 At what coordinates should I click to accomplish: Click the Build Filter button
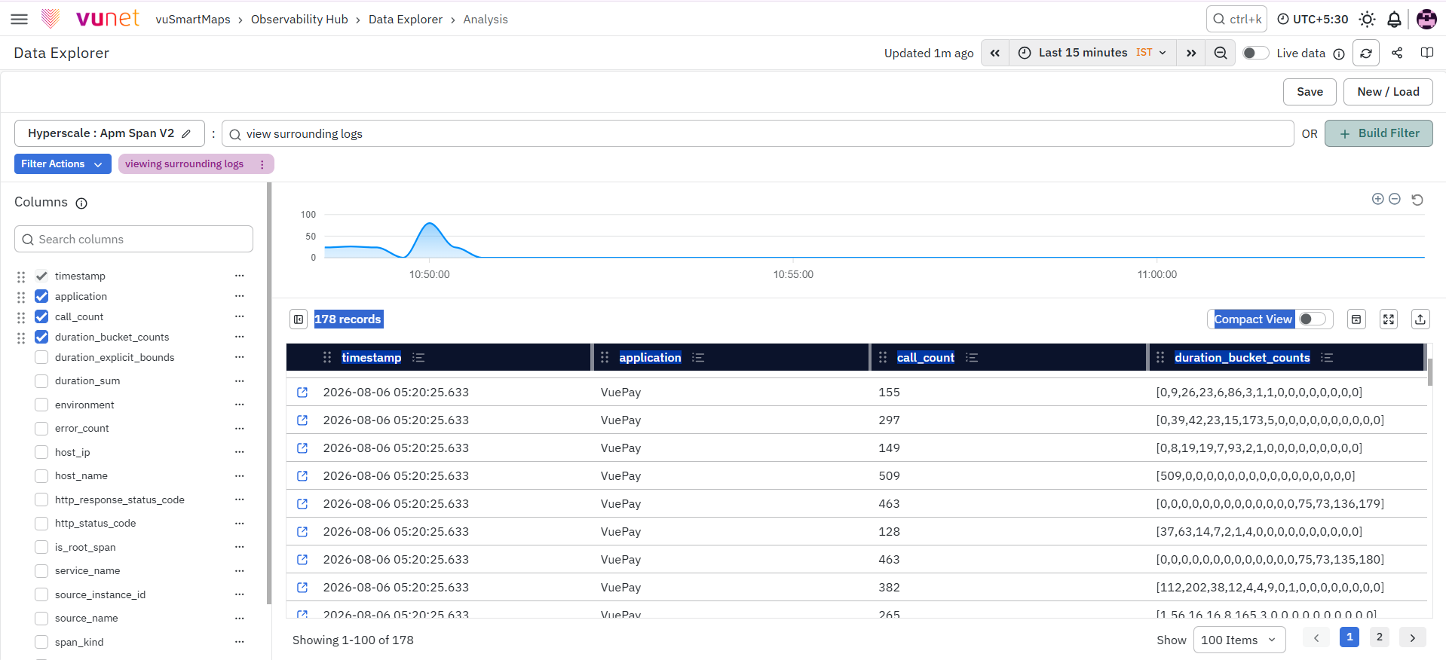[x=1378, y=133]
